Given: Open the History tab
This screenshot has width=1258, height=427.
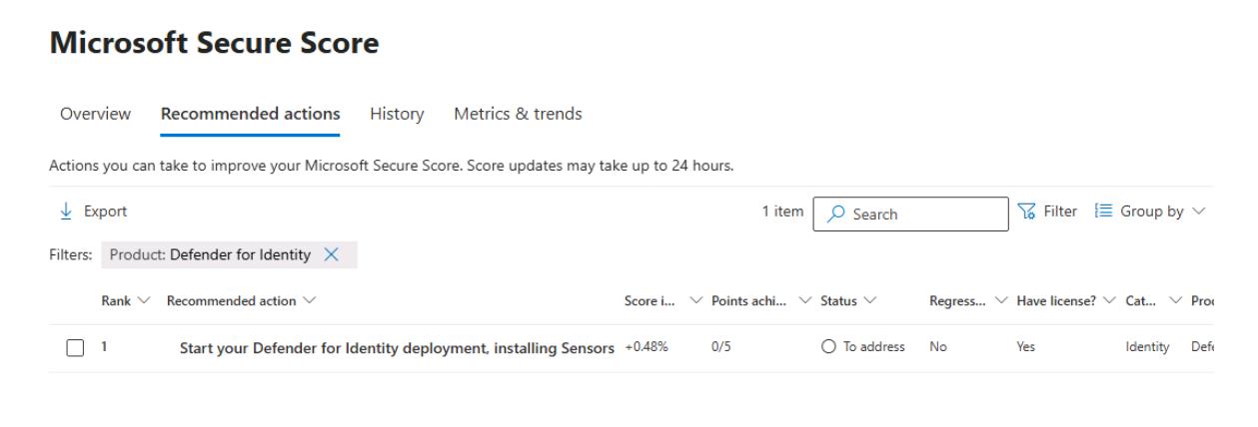Looking at the screenshot, I should [x=397, y=114].
